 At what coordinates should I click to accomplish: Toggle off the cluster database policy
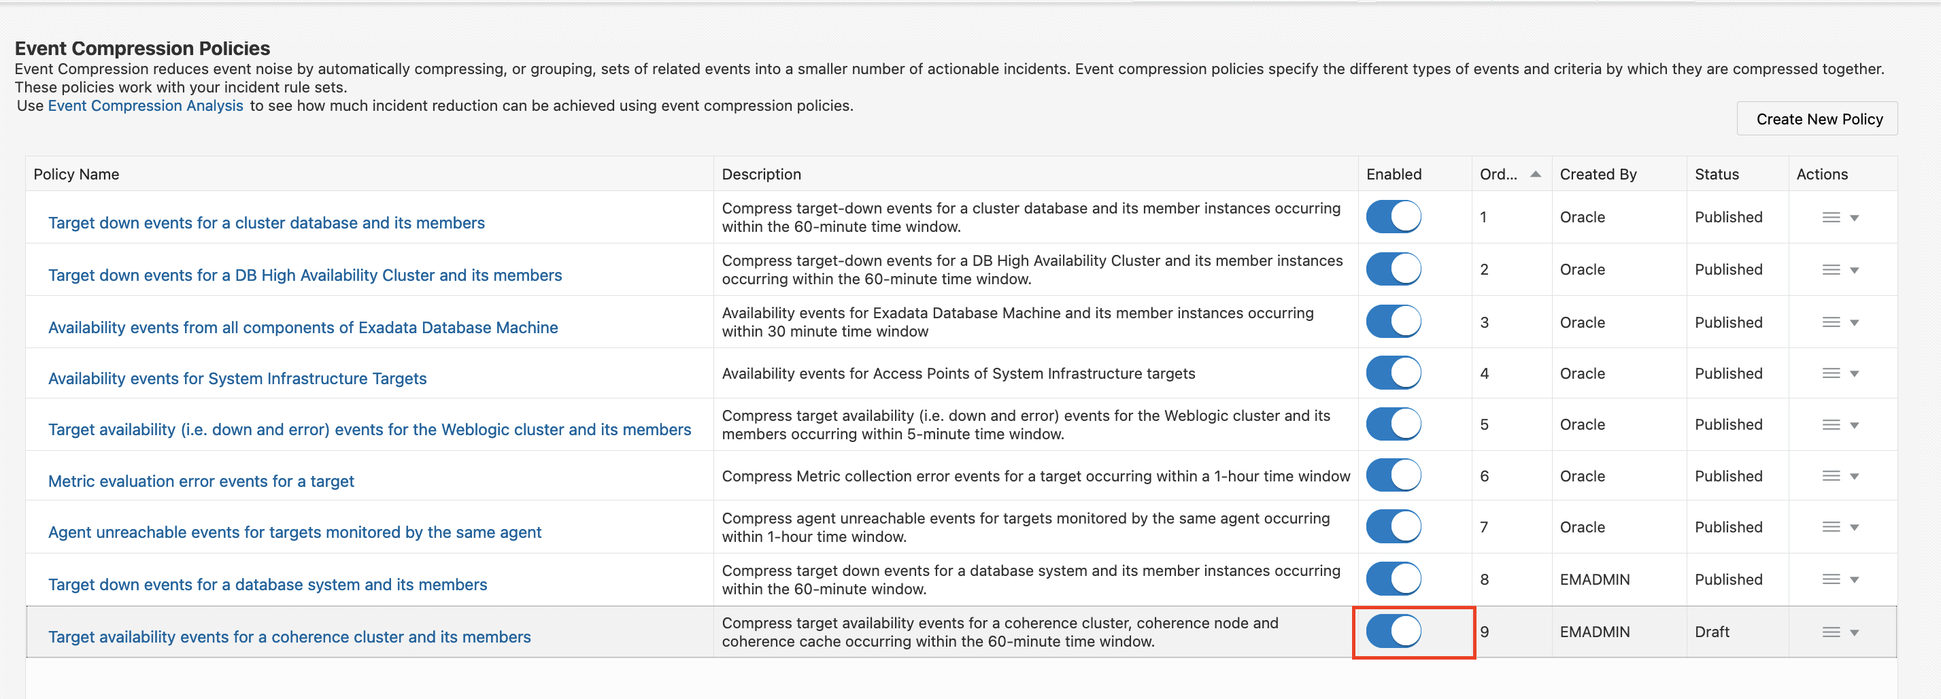[x=1394, y=217]
